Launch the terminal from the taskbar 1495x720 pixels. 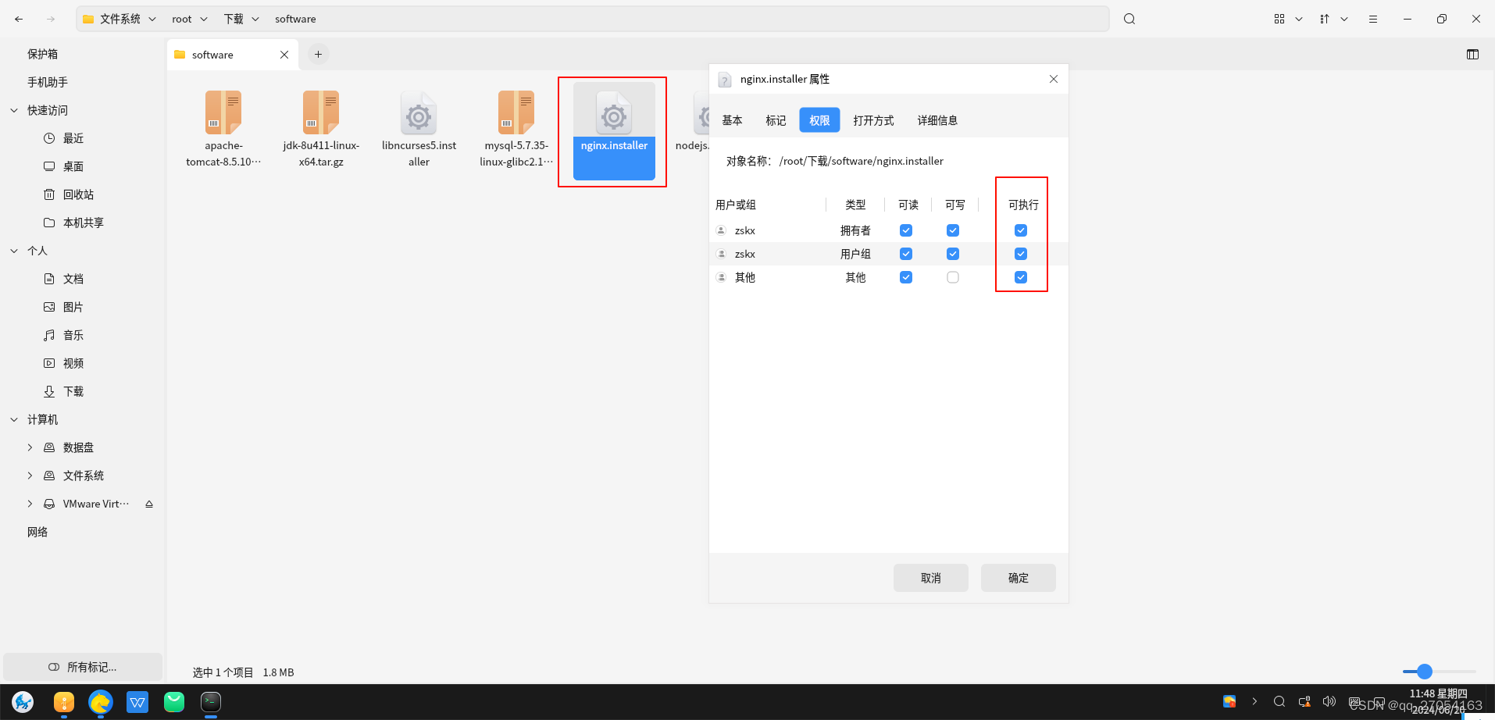tap(210, 702)
